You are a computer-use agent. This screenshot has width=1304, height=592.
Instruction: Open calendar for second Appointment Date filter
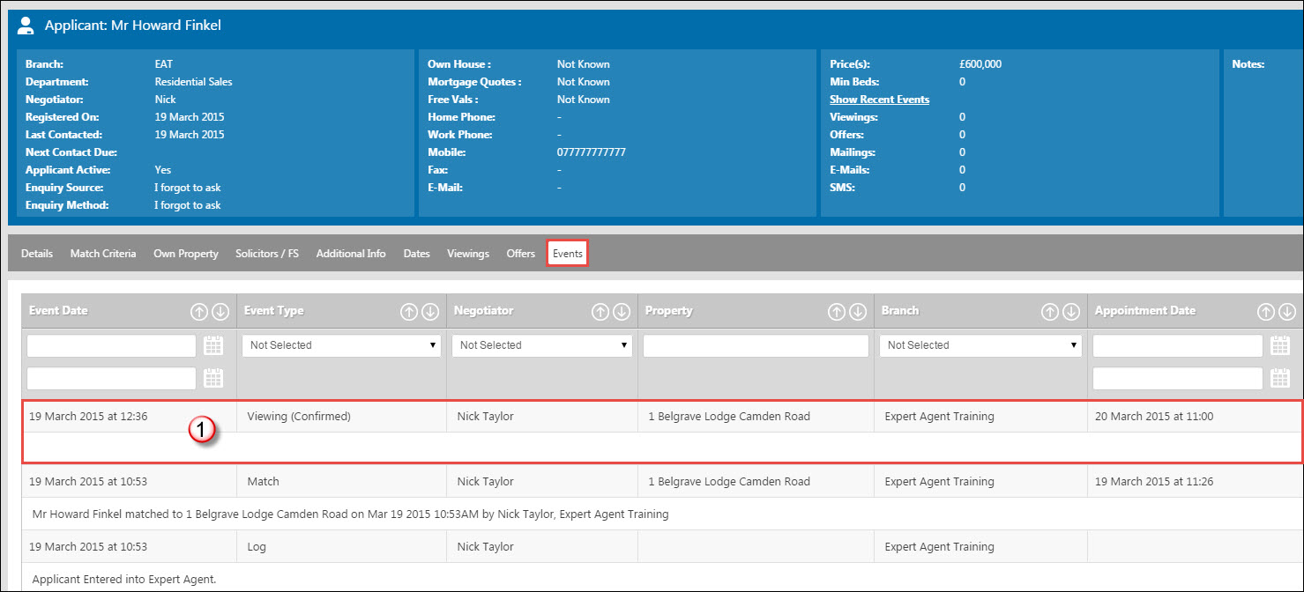1280,378
